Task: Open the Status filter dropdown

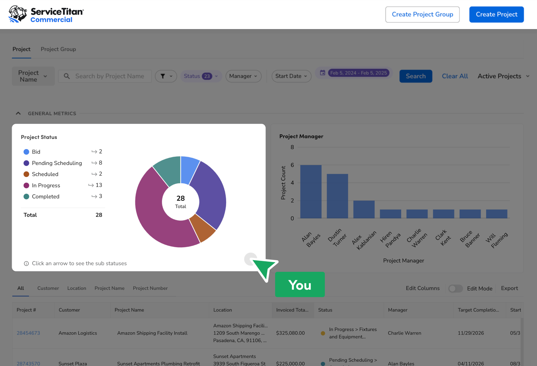Action: click(201, 76)
